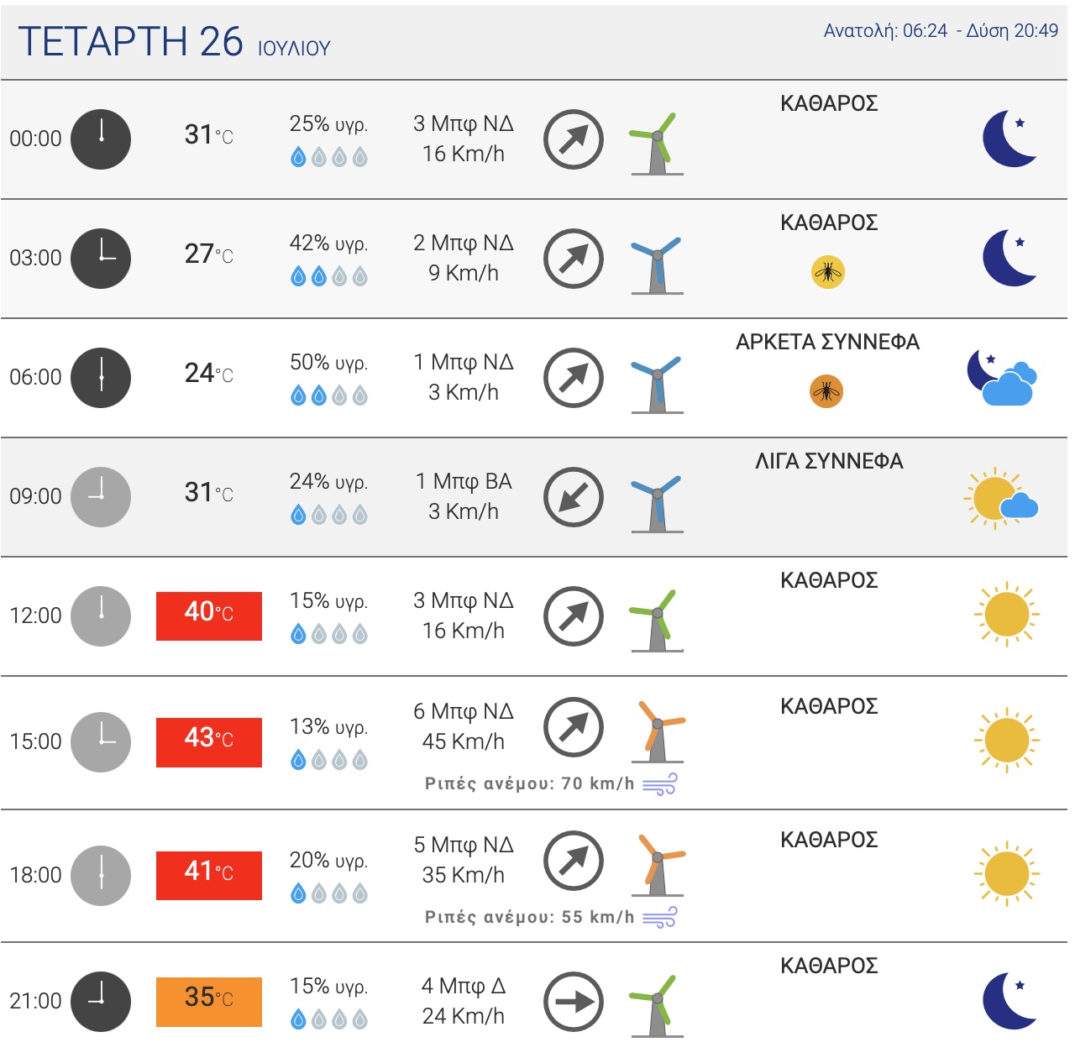Click the yellow mosquito icon at 03:00
Viewport: 1075px width, 1058px height.
(828, 272)
